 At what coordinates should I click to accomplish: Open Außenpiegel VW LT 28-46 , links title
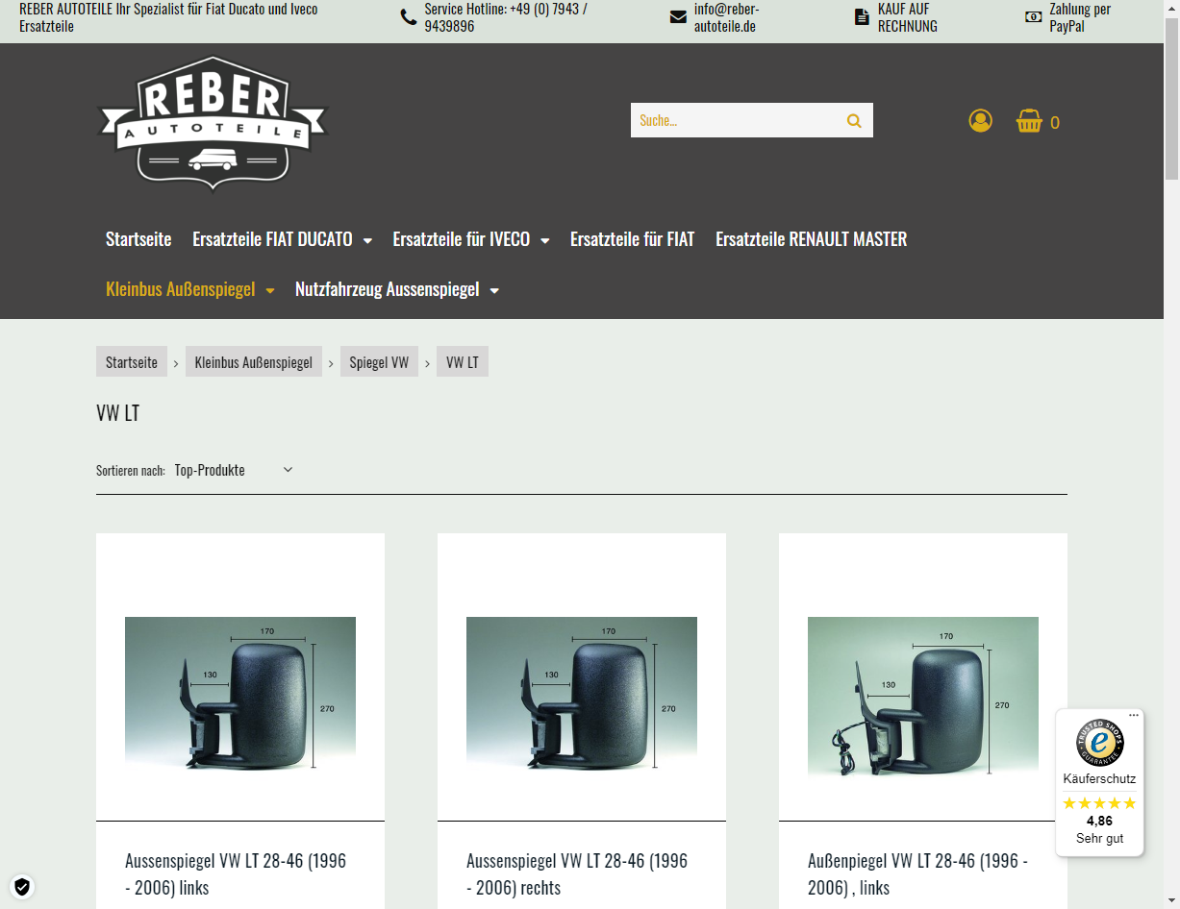pyautogui.click(x=917, y=873)
